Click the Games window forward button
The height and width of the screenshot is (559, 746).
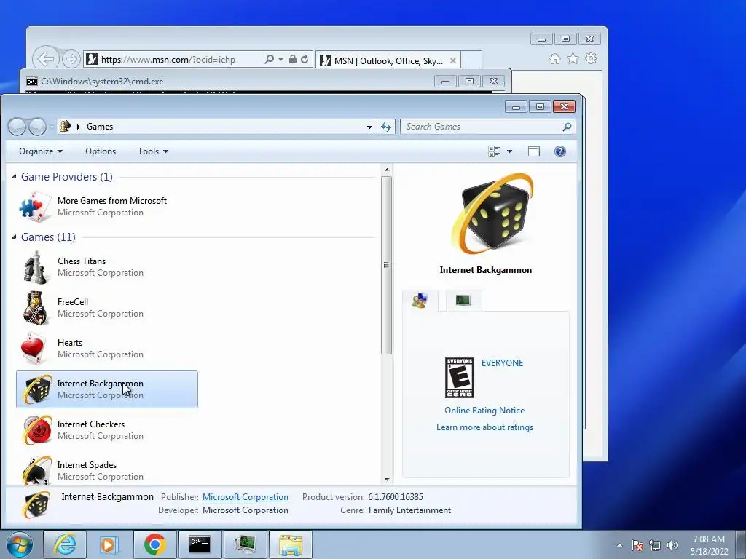pyautogui.click(x=38, y=127)
